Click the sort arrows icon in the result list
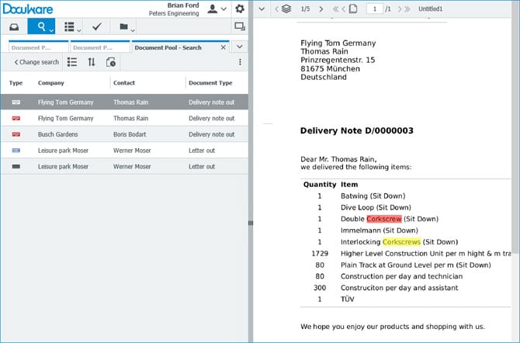This screenshot has width=520, height=343. [92, 62]
